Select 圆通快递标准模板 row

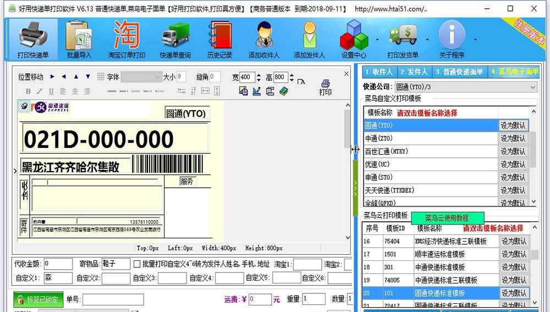pyautogui.click(x=431, y=293)
